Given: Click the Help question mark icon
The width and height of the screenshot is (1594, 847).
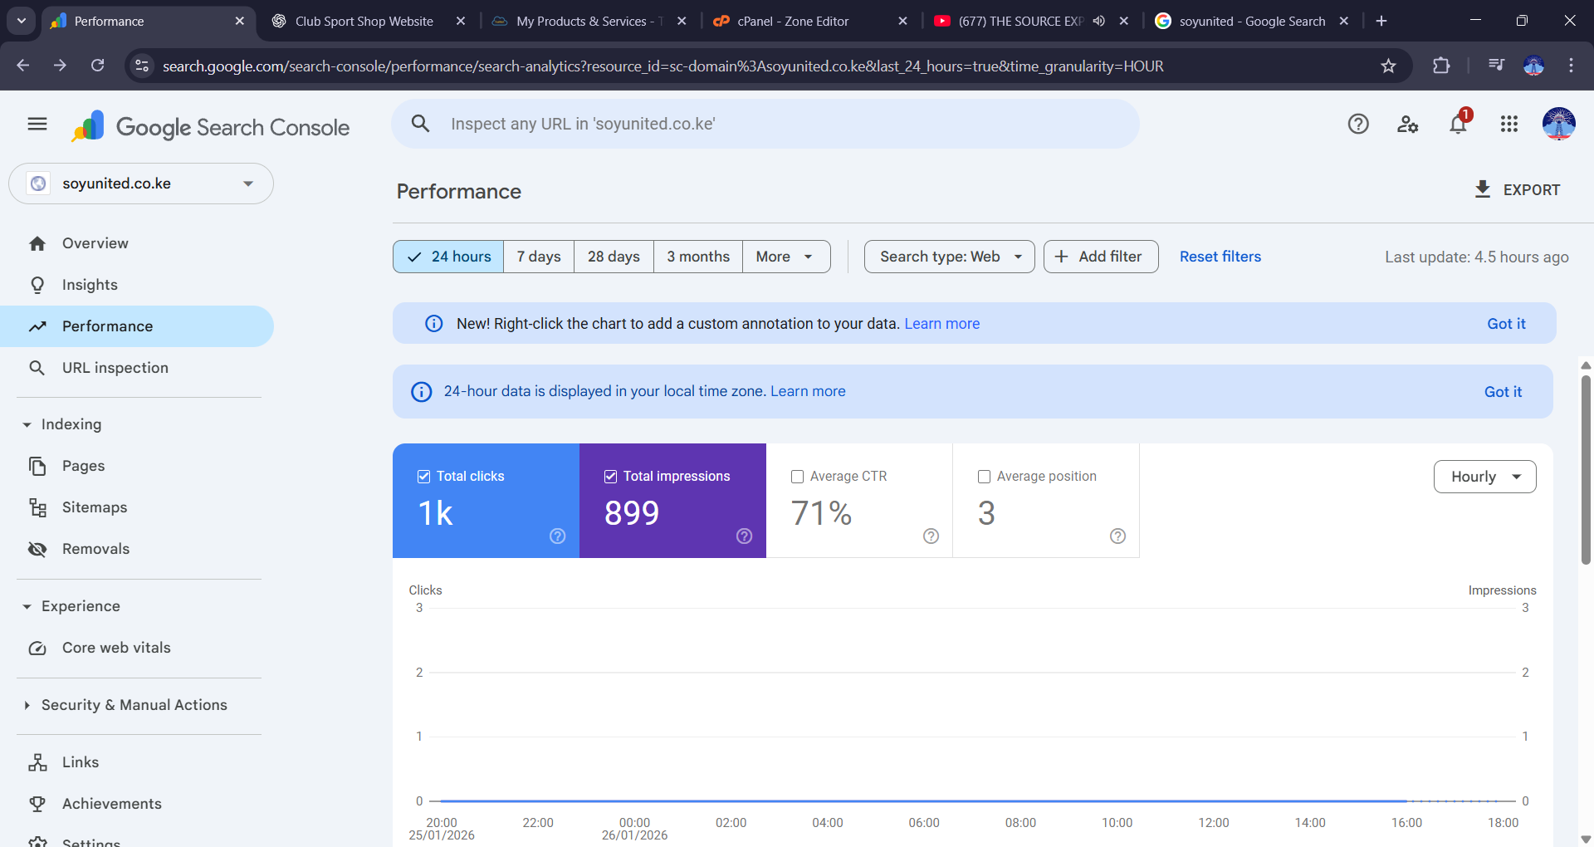Looking at the screenshot, I should point(1358,125).
